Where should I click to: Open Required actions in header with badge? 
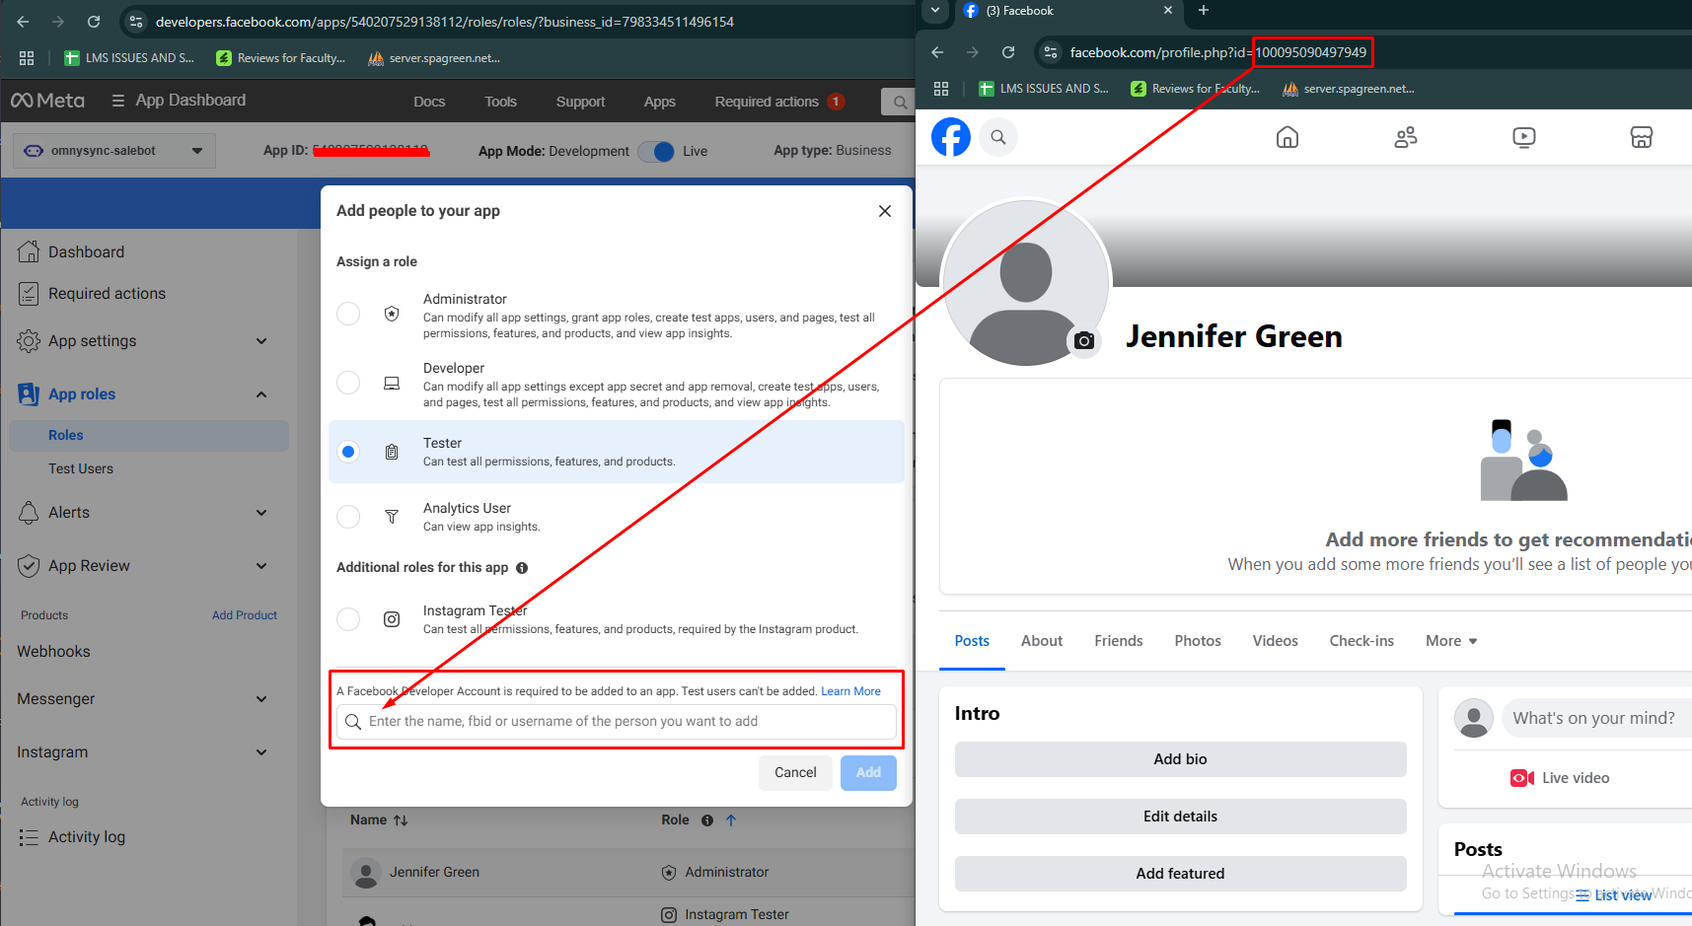(779, 102)
